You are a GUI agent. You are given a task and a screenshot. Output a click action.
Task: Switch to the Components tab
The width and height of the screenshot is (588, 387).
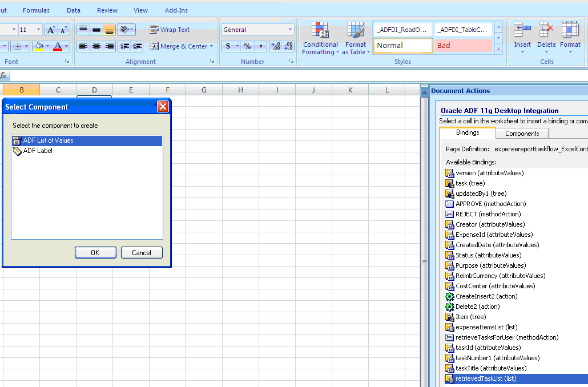(x=522, y=134)
